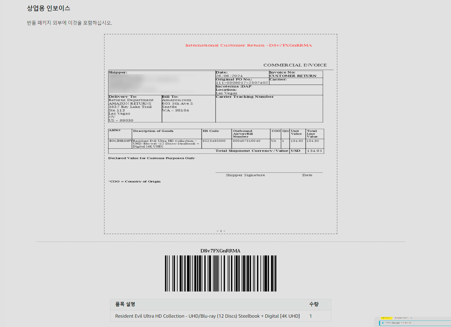
Task: Click Original PO number 111-0308017-2307402
Action: click(242, 83)
